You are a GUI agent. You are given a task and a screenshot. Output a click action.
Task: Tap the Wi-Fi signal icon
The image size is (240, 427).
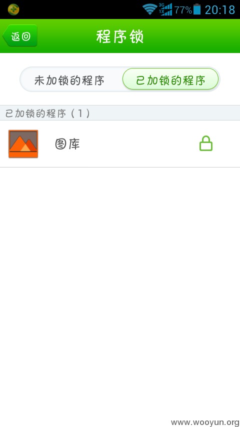(x=149, y=9)
